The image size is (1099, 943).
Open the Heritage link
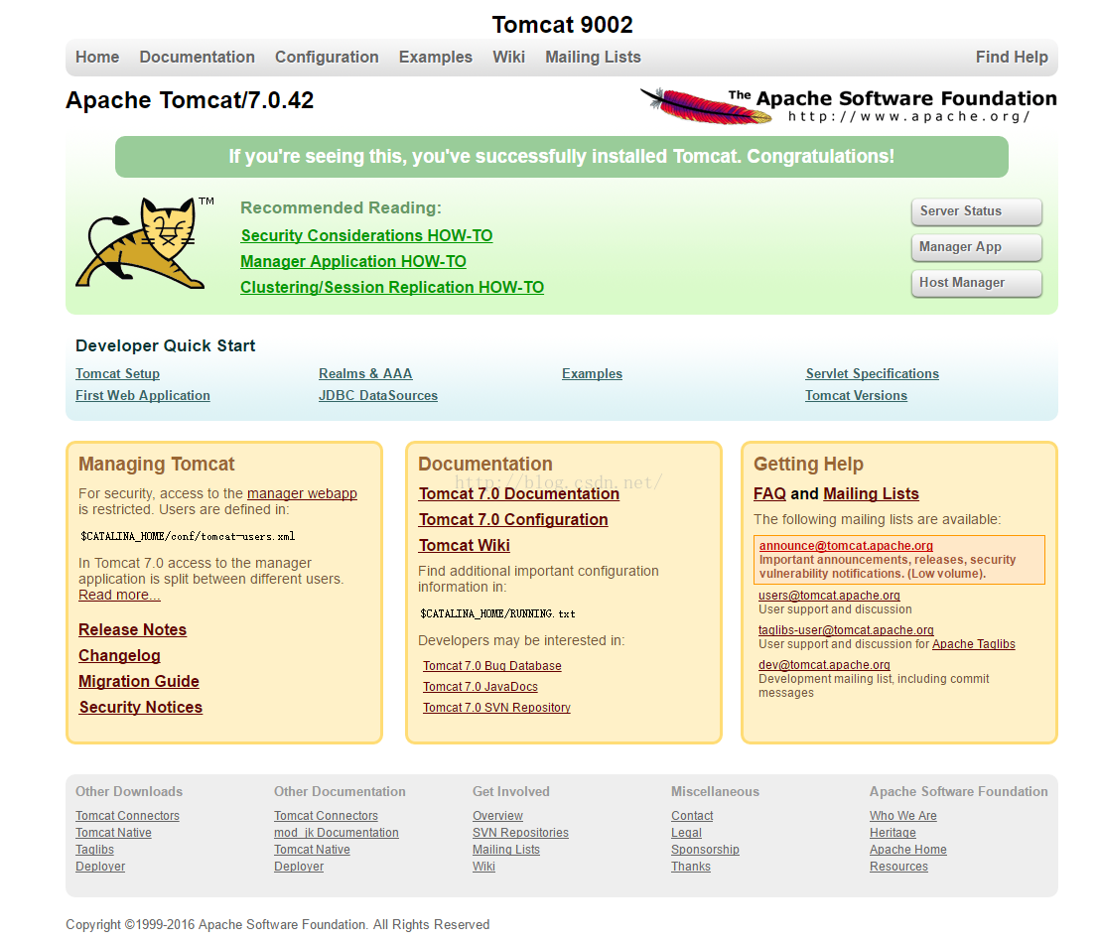click(x=893, y=832)
